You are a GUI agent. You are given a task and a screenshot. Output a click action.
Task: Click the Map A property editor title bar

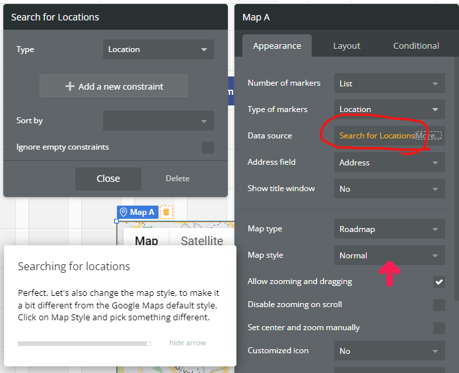347,17
